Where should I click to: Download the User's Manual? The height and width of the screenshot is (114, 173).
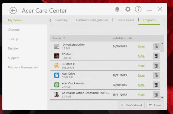point(131,105)
